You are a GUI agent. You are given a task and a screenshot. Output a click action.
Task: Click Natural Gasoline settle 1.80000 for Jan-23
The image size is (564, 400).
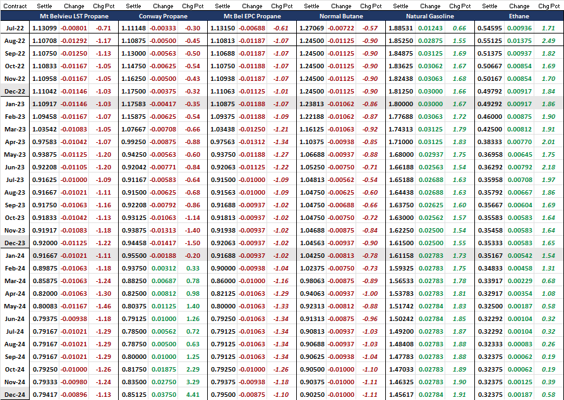click(400, 104)
